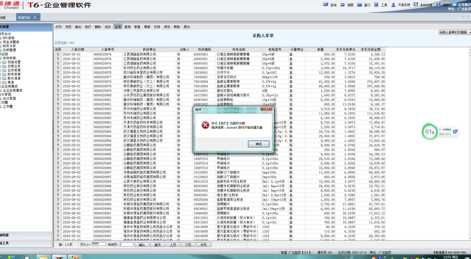471x259 pixels.
Task: Open the 采购入库单打印模版 dropdown
Action: (455, 32)
